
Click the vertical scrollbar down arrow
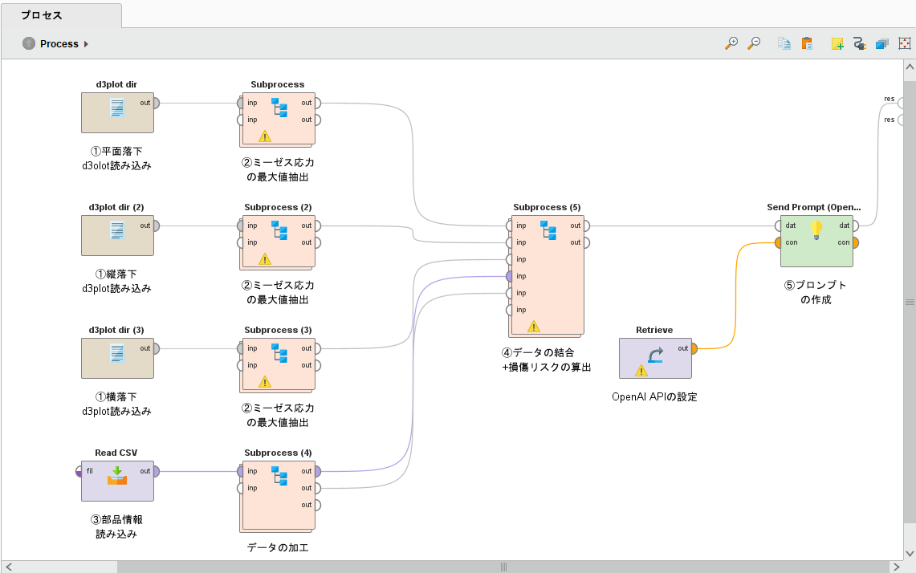(x=910, y=553)
